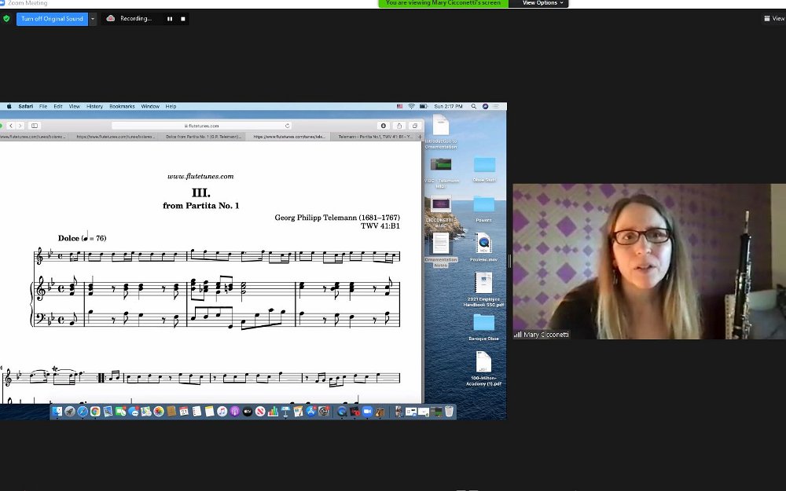Open the Original Sound dropdown arrow
The width and height of the screenshot is (786, 491).
(93, 19)
